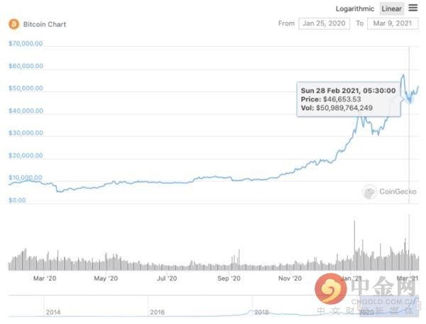This screenshot has width=426, height=324.
Task: Click the $70,000.00 y-axis label
Action: click(26, 43)
